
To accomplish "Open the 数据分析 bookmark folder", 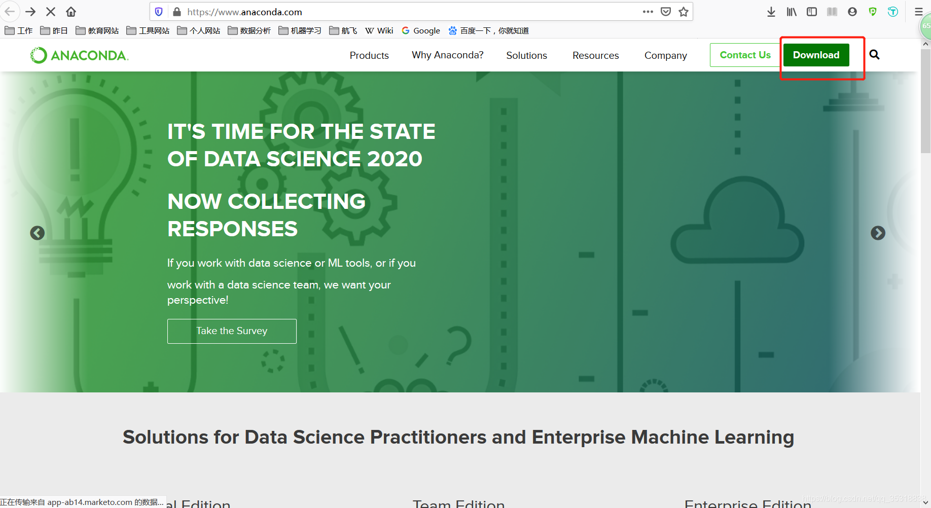I will pyautogui.click(x=249, y=31).
